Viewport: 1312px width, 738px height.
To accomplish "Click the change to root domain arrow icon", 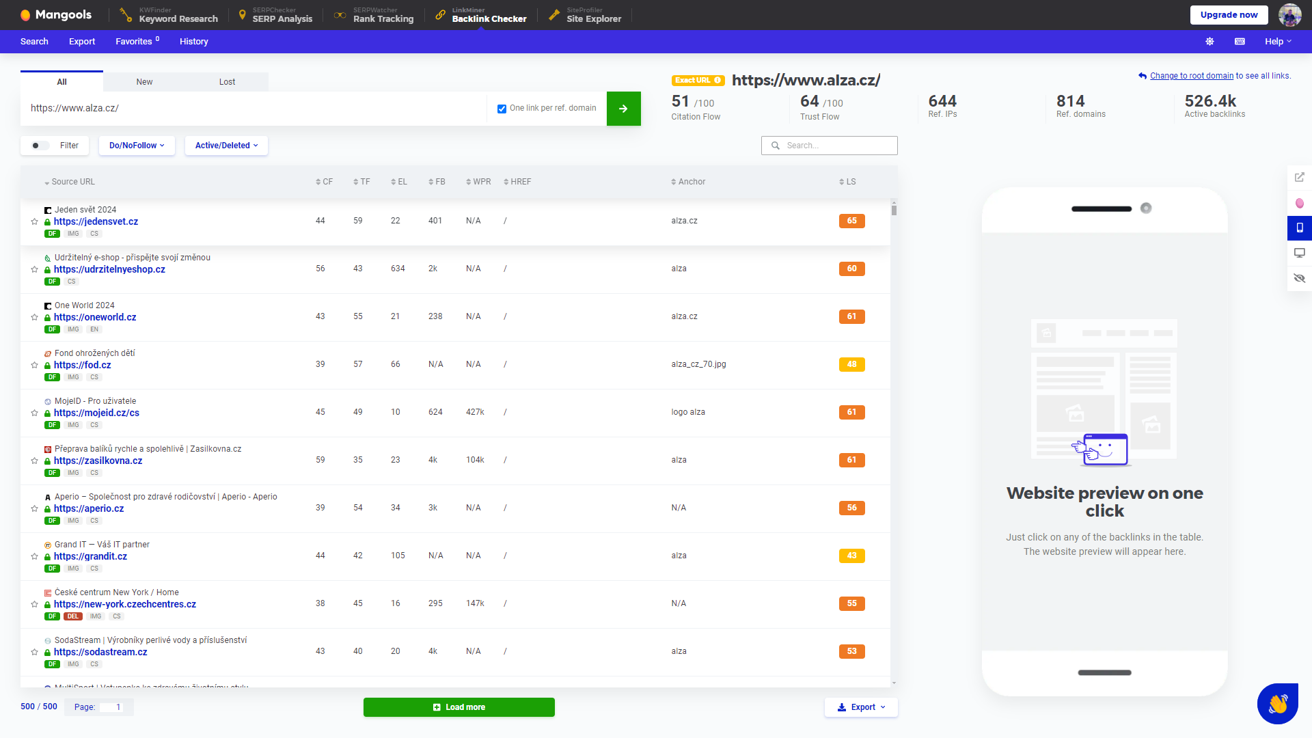I will click(x=1143, y=76).
